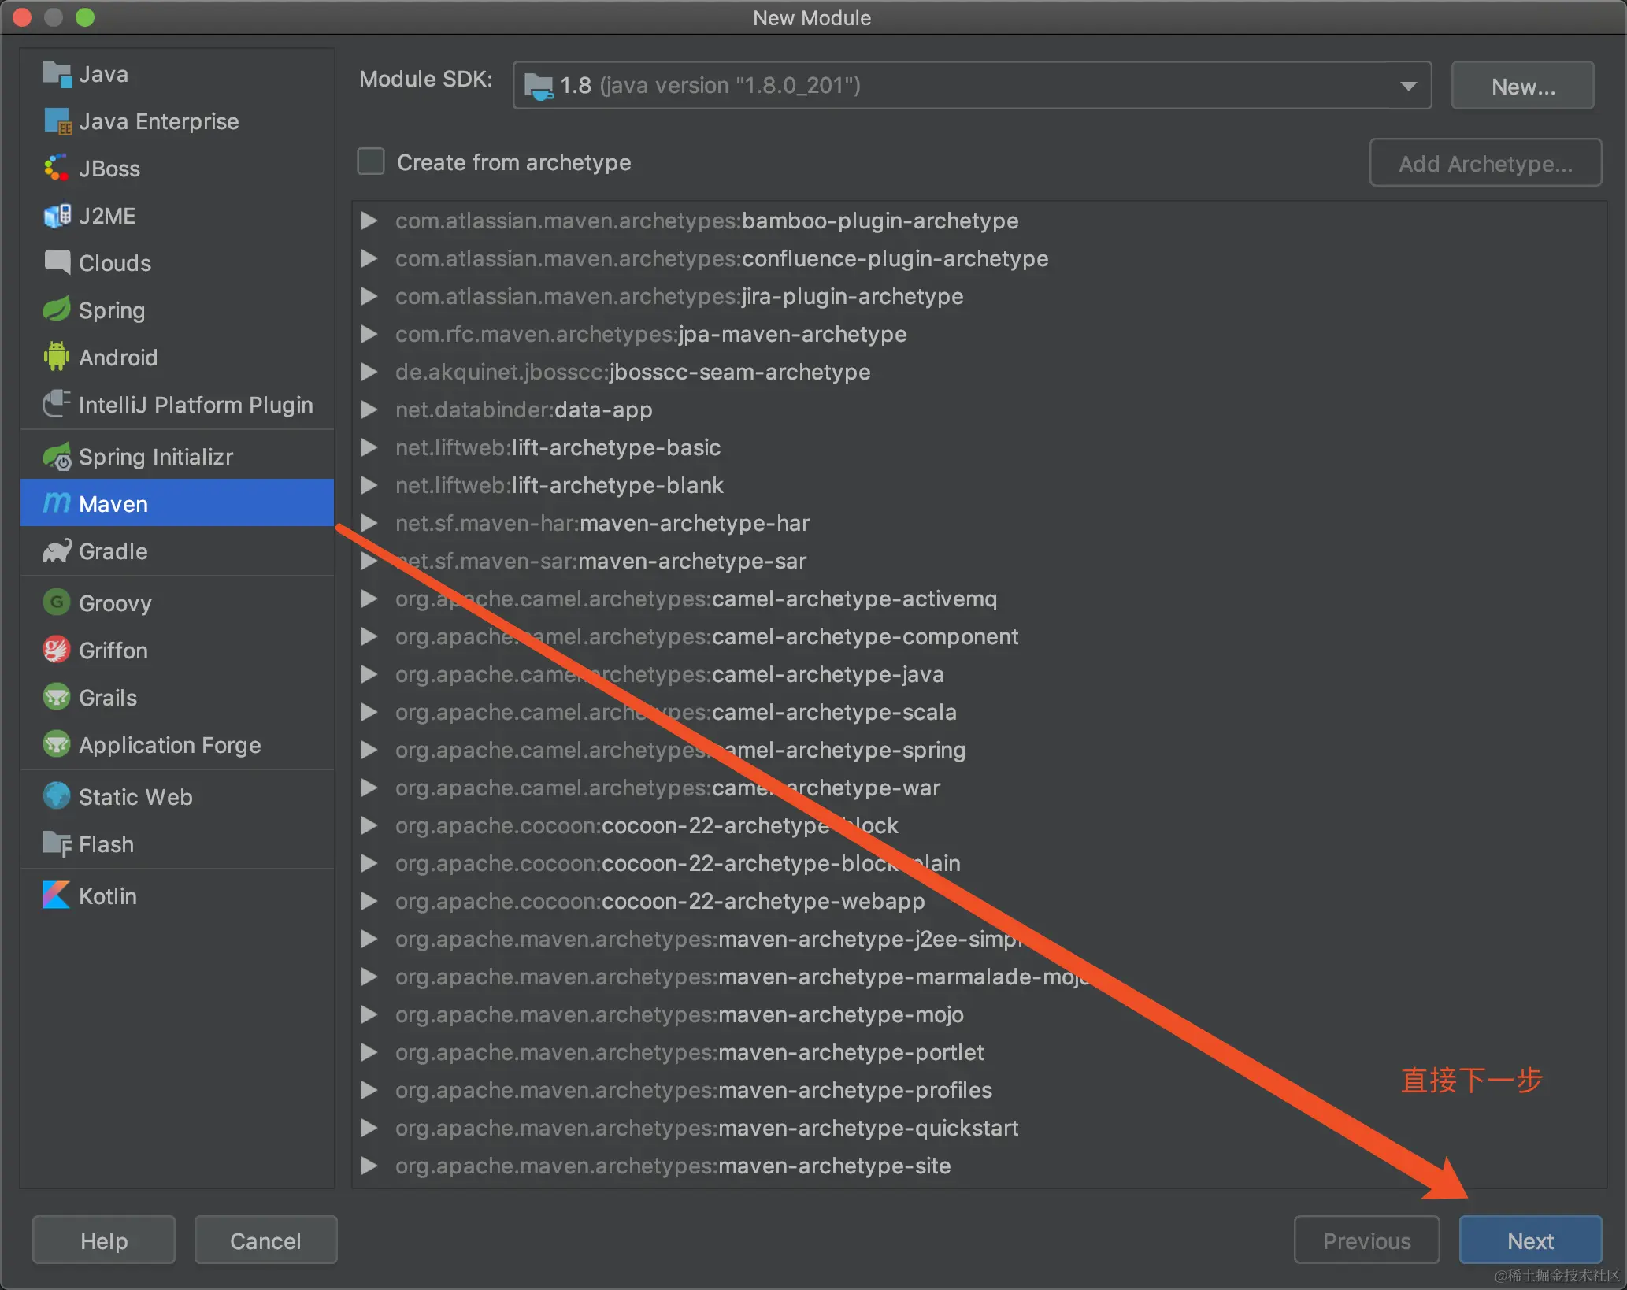Select maven-archetype-mojo entry
This screenshot has width=1627, height=1290.
pos(680,1014)
